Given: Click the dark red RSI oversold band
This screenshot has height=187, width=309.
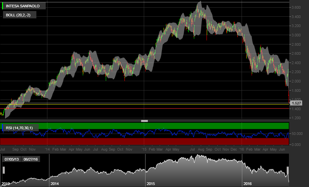Looking at the screenshot, I should (167, 142).
